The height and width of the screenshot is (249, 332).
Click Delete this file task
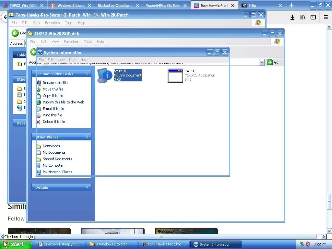(54, 122)
